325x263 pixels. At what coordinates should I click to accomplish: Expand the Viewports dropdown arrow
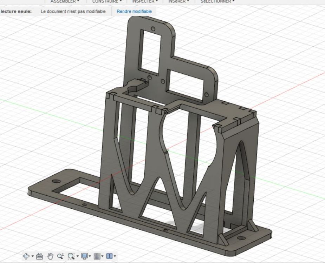115,256
